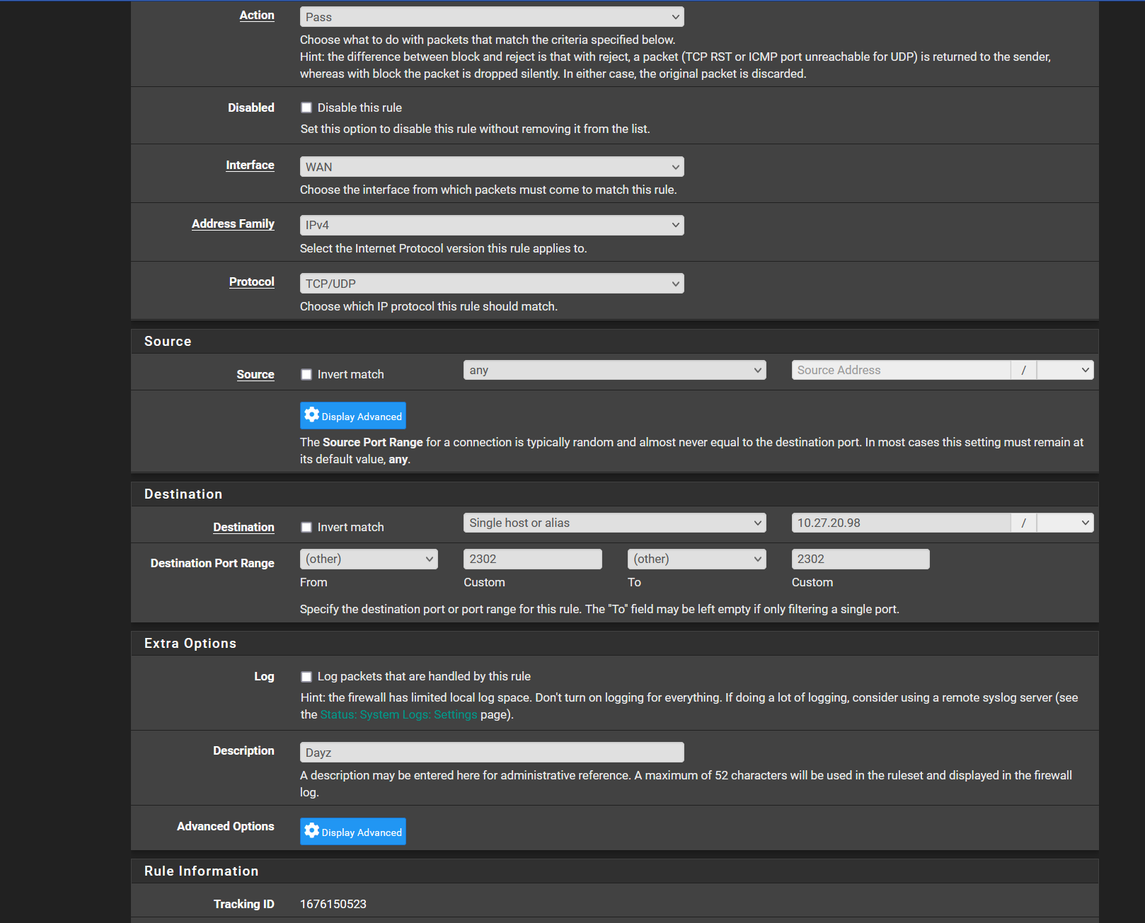
Task: Open the Action dropdown showing Pass
Action: point(492,17)
